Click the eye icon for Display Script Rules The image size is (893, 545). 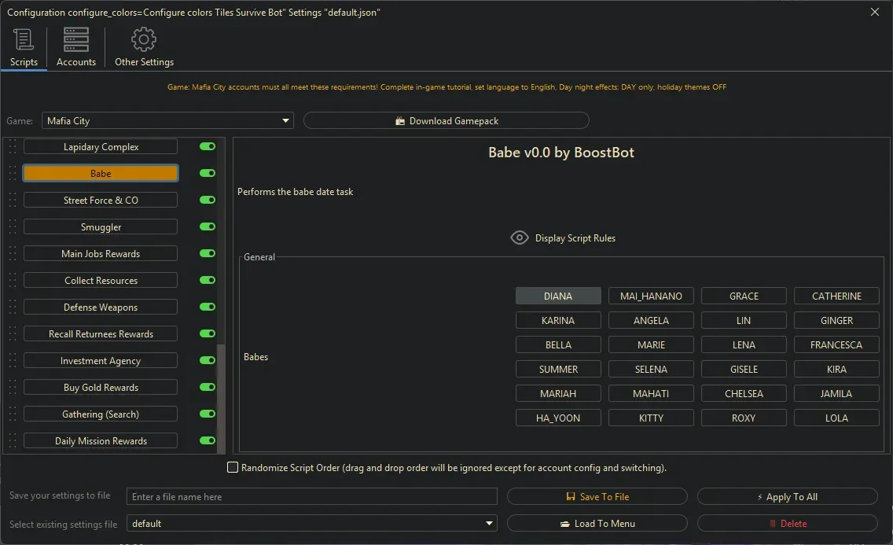click(519, 238)
